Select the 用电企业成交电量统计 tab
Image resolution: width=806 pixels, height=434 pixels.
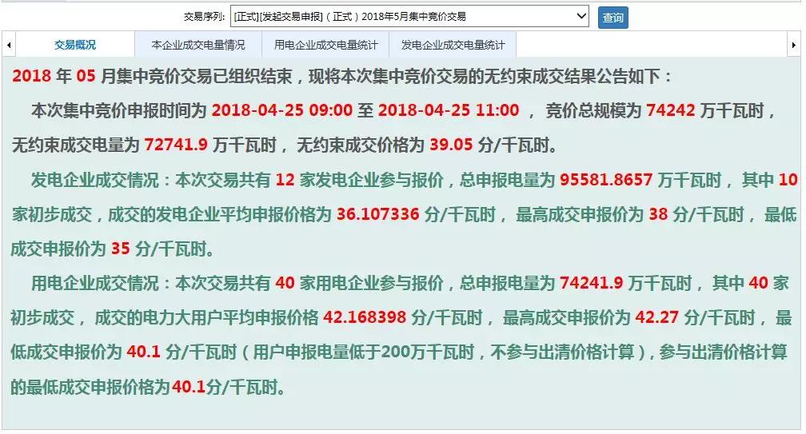point(325,46)
